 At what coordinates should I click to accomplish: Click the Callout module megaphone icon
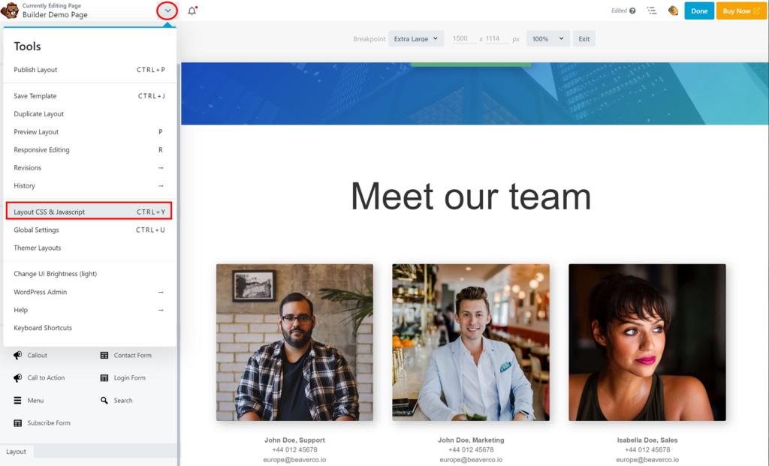click(18, 355)
